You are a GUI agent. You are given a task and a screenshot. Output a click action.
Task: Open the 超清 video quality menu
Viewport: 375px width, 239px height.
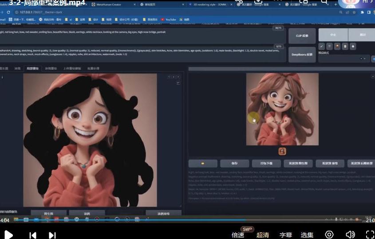263,235
